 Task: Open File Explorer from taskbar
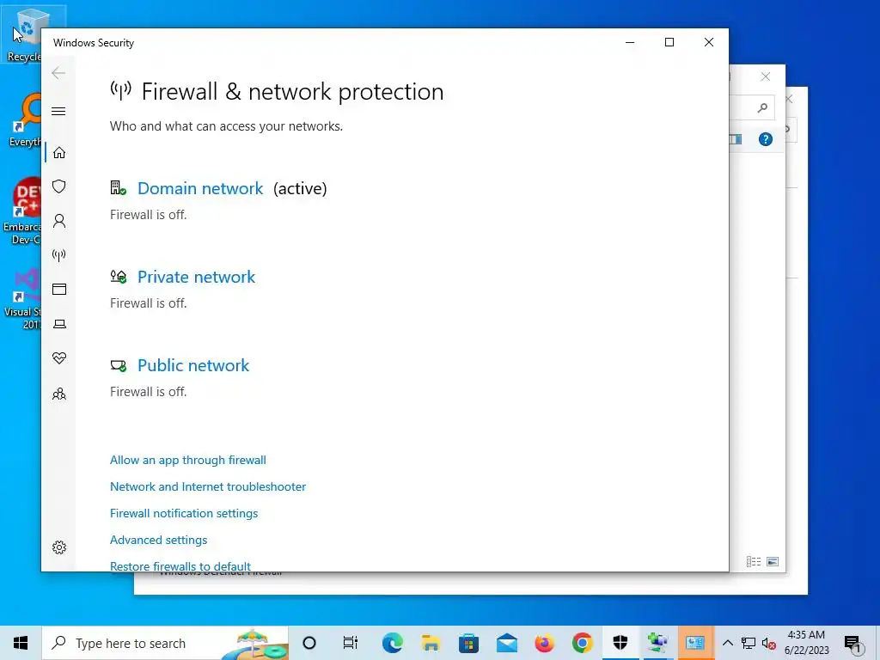(x=431, y=643)
